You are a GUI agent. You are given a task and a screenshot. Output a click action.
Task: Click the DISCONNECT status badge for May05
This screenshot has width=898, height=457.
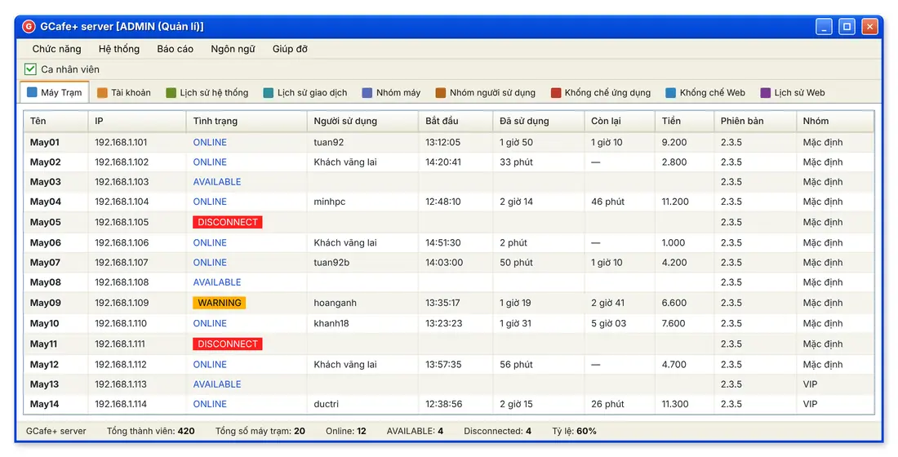tap(228, 222)
